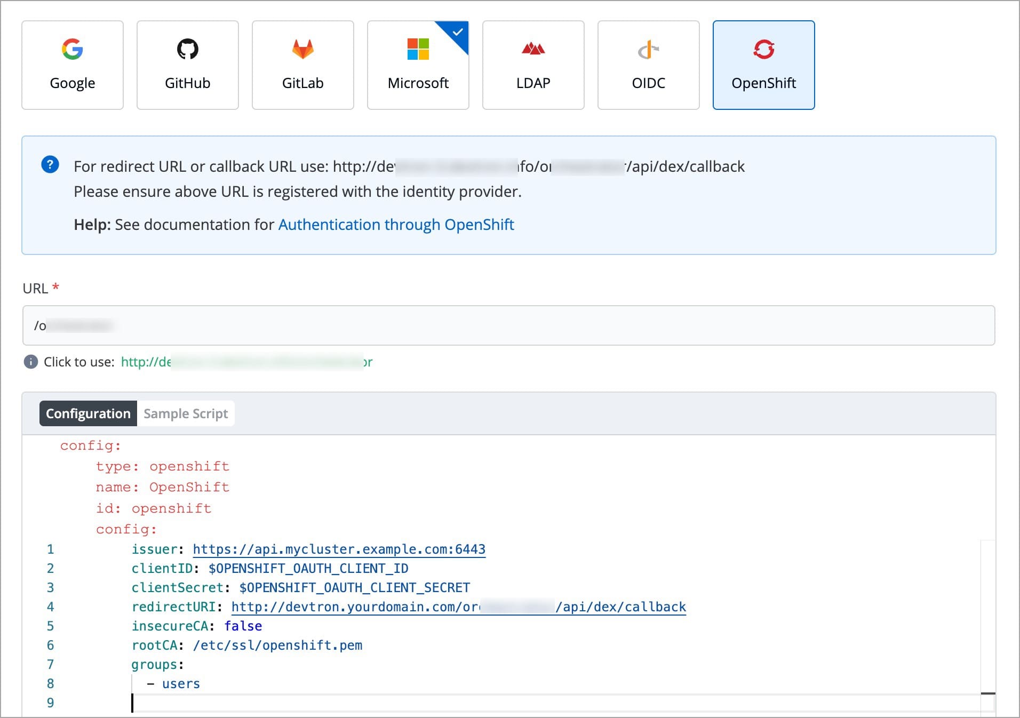Place cursor on empty line 9
1020x718 pixels.
pyautogui.click(x=320, y=703)
